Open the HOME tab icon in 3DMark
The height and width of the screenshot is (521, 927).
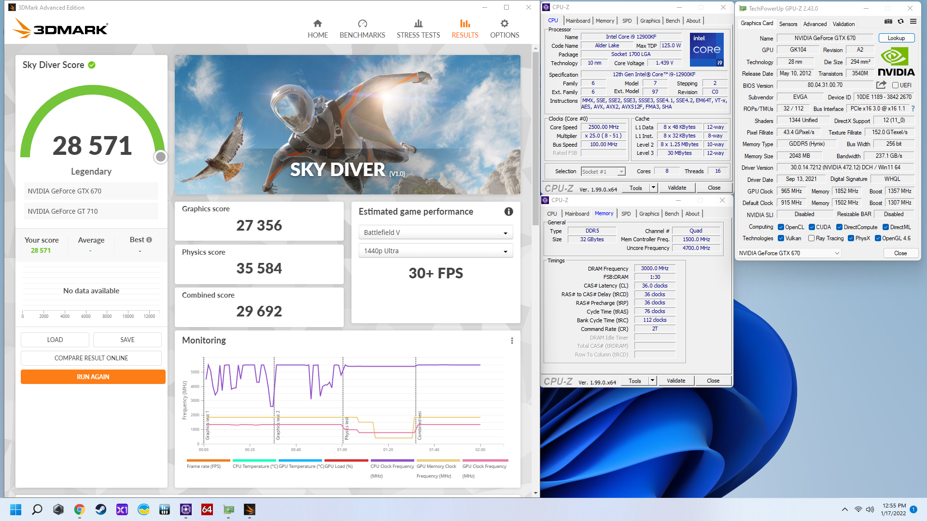tap(317, 23)
